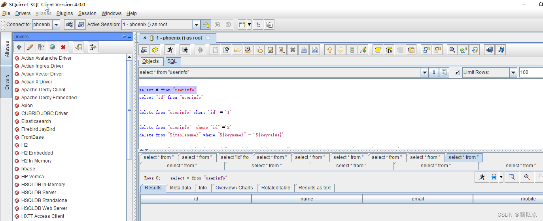Select the 'select "id" fro' result tab
Screen dimensions: 543x221
point(235,157)
